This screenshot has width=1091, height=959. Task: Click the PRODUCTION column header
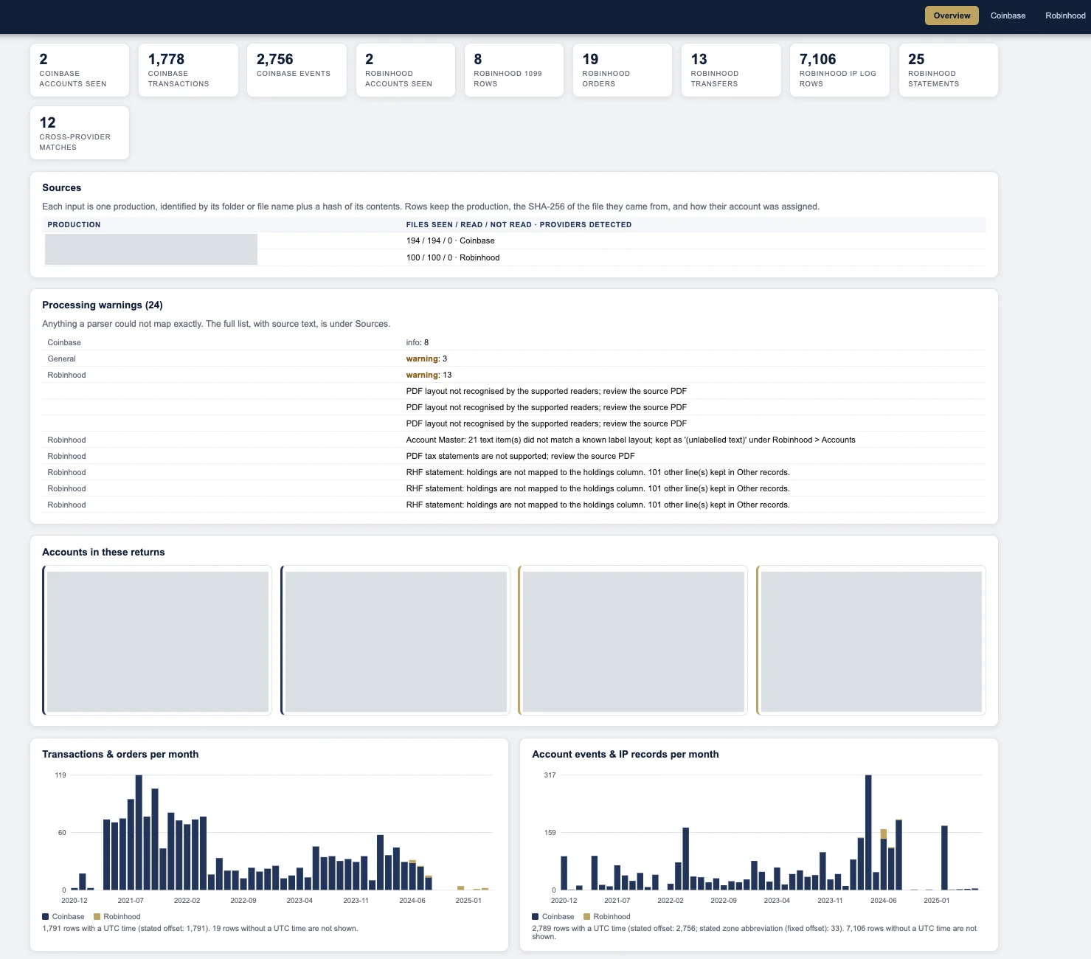(x=74, y=224)
